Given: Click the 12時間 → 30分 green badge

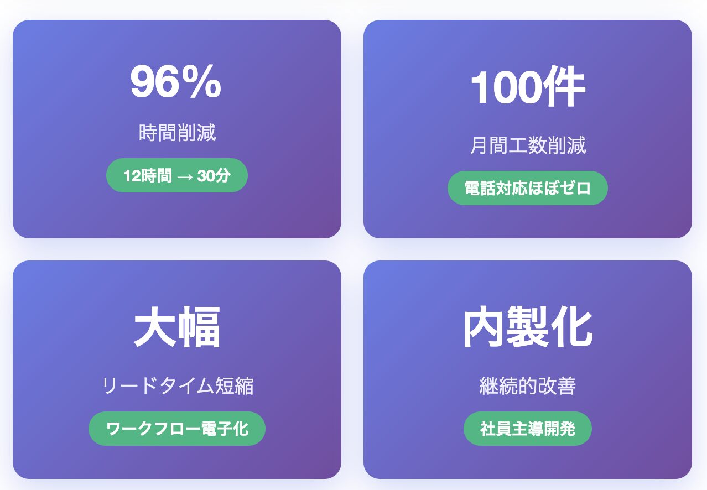Looking at the screenshot, I should click(177, 175).
